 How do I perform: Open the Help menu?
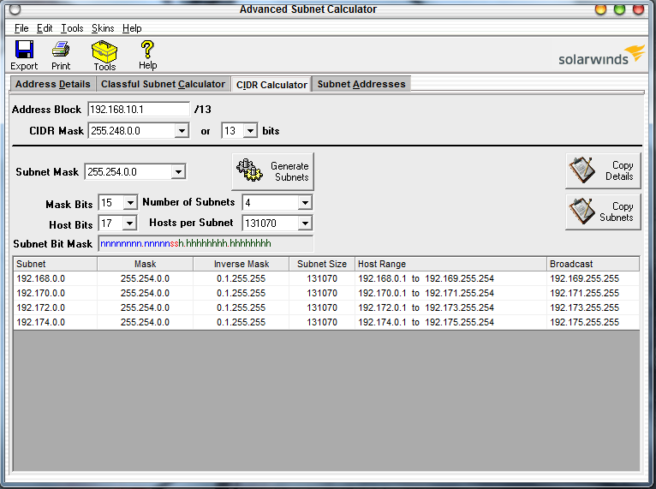coord(132,28)
